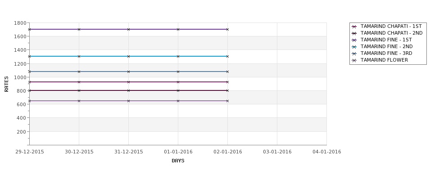Click the DAYS axis title
Viewport: 439px width, 193px height.
pyautogui.click(x=178, y=161)
